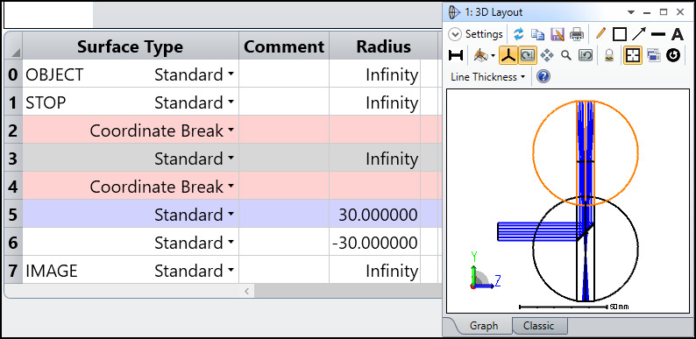696x339 pixels.
Task: Print the 3D Layout window
Action: (576, 34)
